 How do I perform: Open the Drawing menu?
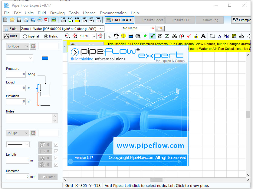(x=57, y=13)
